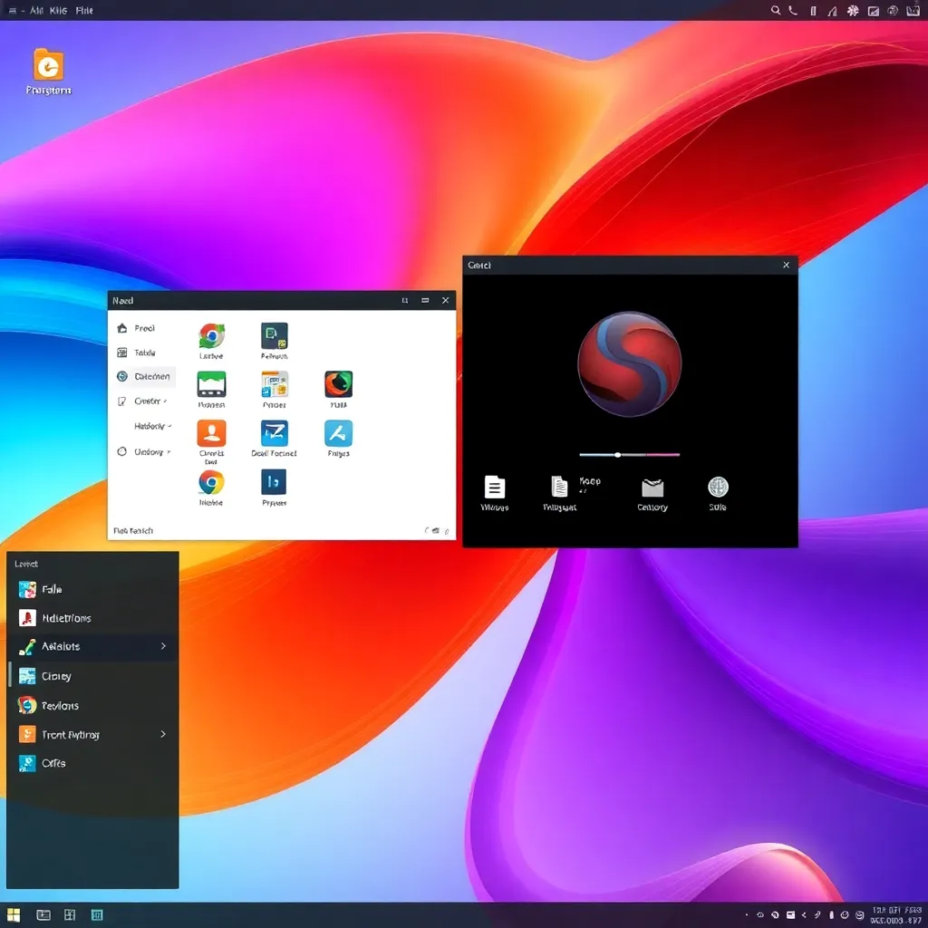Expand the Undony item in the Naed sidebar

144,451
